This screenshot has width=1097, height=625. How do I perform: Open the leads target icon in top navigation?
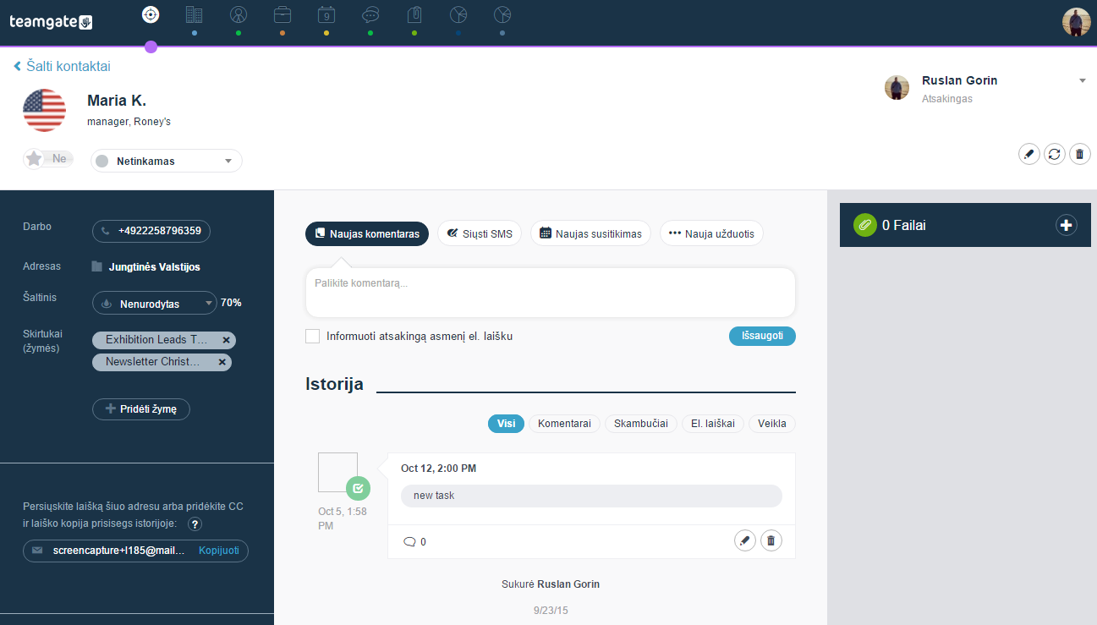point(151,14)
